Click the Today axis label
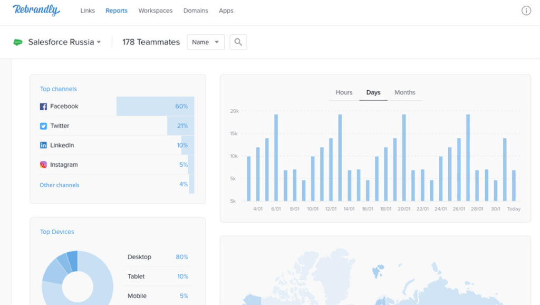 coord(514,209)
